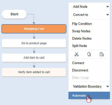Viewport: 112px width, 105px height.
Task: Select the Start node
Action: pyautogui.click(x=14, y=14)
